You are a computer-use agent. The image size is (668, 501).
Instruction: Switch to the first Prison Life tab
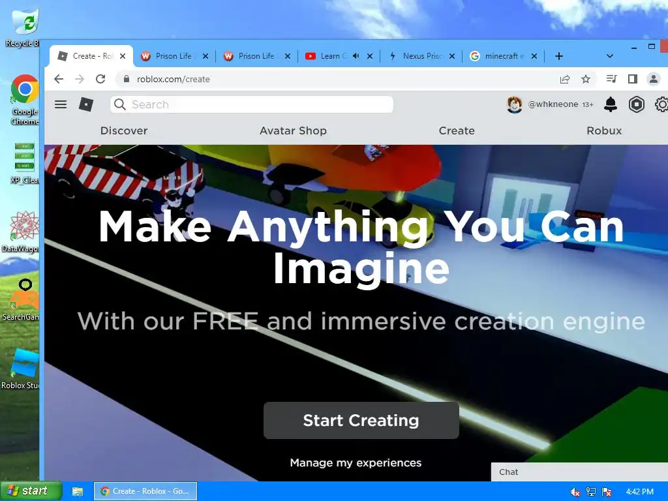click(174, 56)
